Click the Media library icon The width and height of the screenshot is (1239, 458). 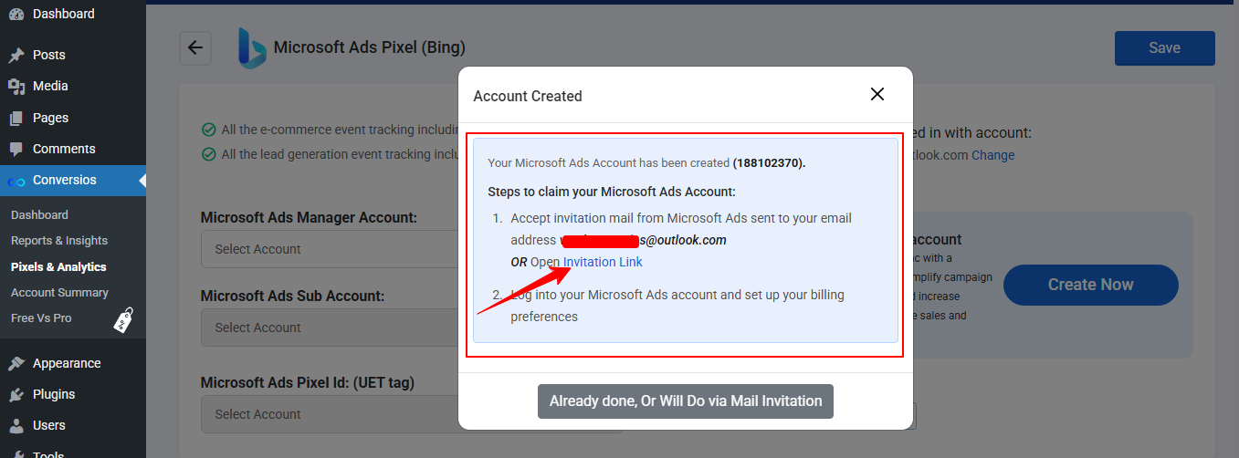click(16, 86)
